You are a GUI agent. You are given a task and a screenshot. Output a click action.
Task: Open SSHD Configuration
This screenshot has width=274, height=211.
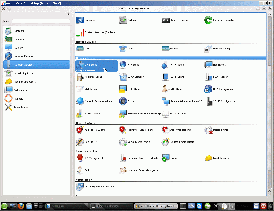pyautogui.click(x=221, y=101)
